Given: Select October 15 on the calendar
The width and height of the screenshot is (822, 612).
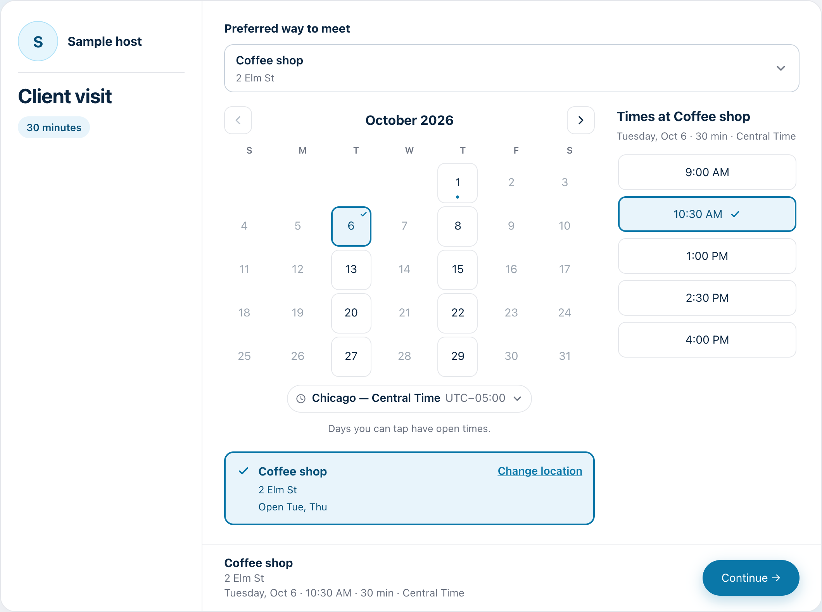Looking at the screenshot, I should click(x=458, y=270).
